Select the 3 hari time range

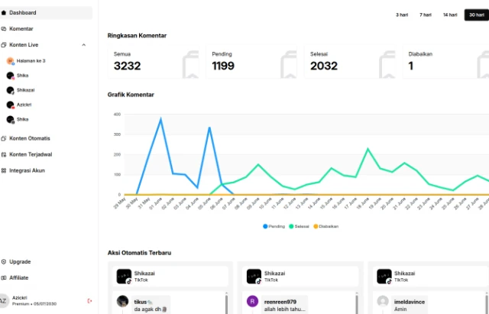pos(401,15)
